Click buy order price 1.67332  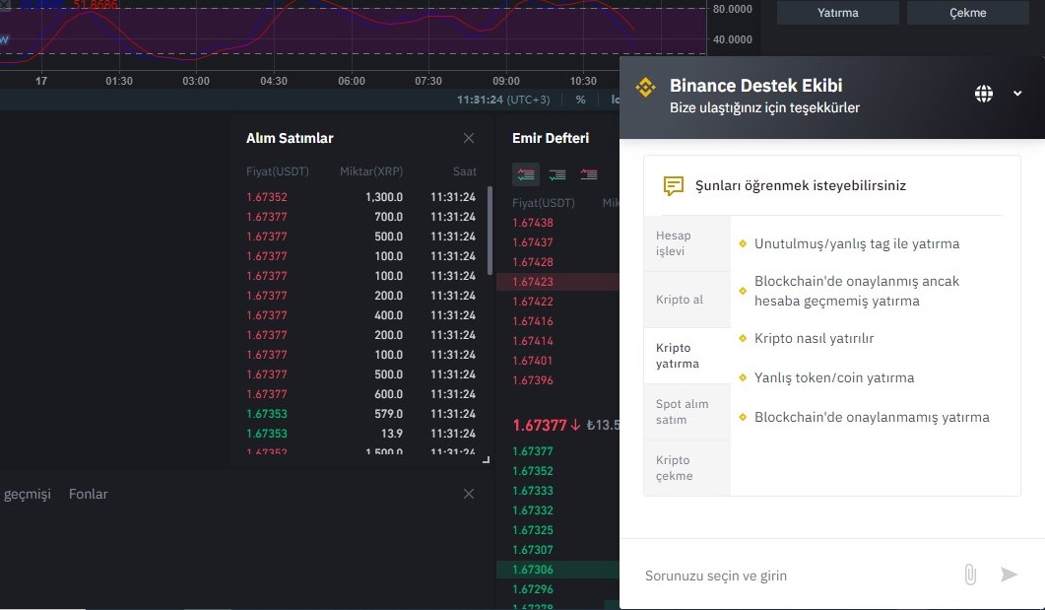pyautogui.click(x=533, y=510)
